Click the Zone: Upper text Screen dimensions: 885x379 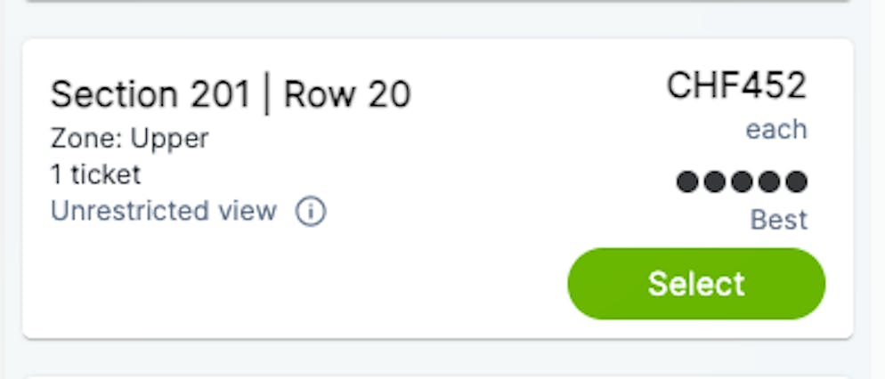[x=130, y=139]
